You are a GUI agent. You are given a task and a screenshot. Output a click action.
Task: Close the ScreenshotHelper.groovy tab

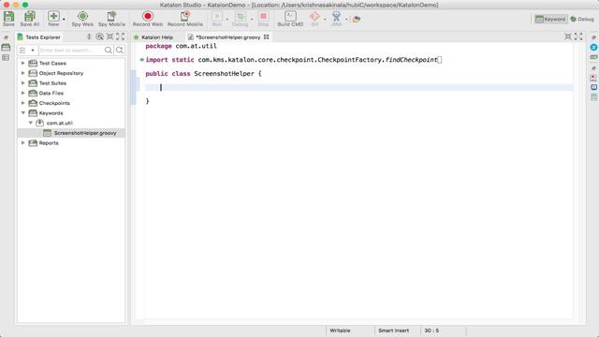(266, 37)
